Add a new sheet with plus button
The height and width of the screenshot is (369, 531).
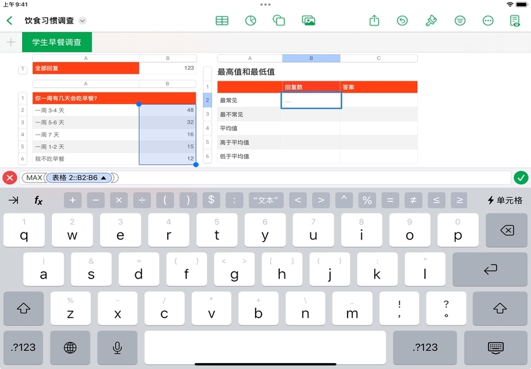pyautogui.click(x=10, y=42)
